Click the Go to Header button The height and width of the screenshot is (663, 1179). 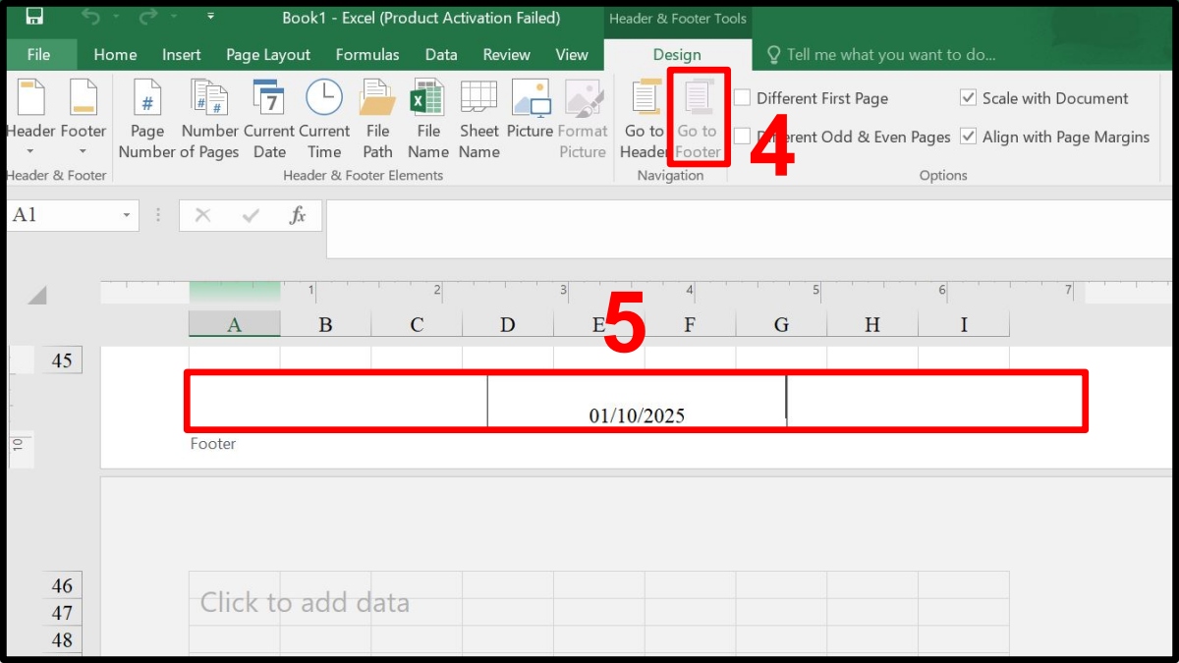pos(645,116)
